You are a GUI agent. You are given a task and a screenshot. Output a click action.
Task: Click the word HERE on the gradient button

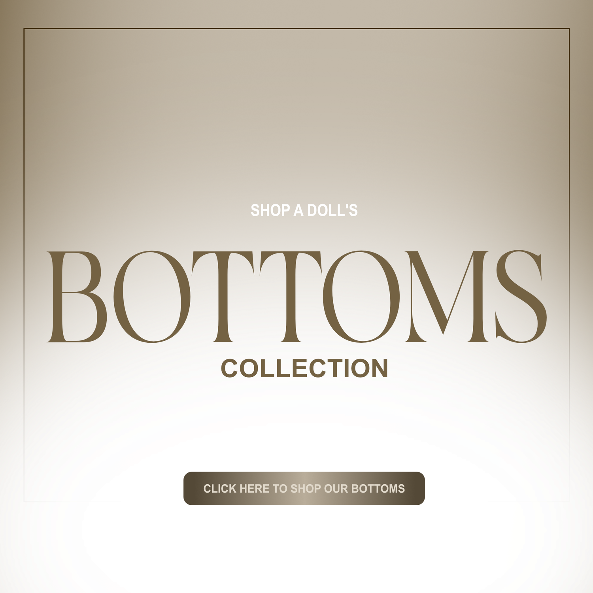coord(255,489)
